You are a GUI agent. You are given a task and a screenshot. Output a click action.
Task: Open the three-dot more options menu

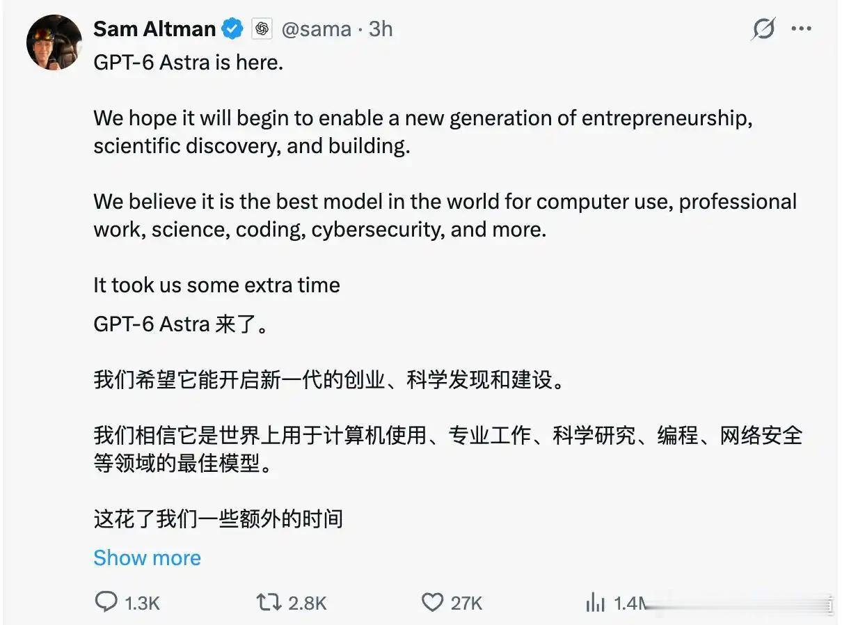(802, 29)
